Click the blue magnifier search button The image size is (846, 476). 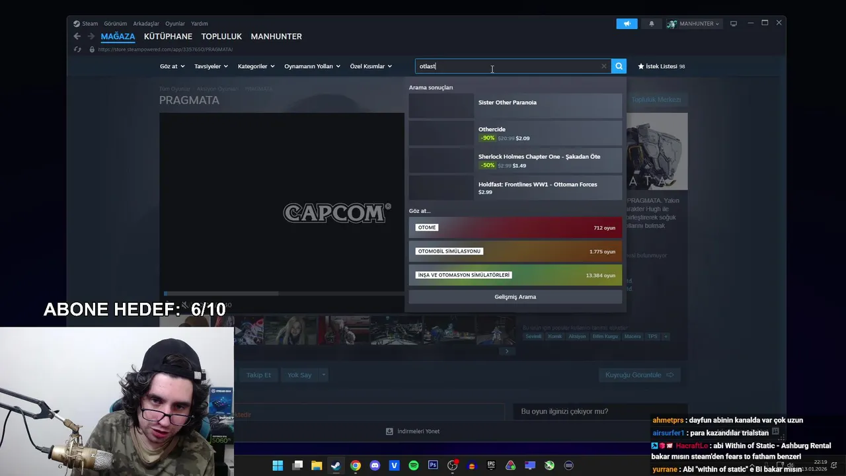click(x=619, y=66)
